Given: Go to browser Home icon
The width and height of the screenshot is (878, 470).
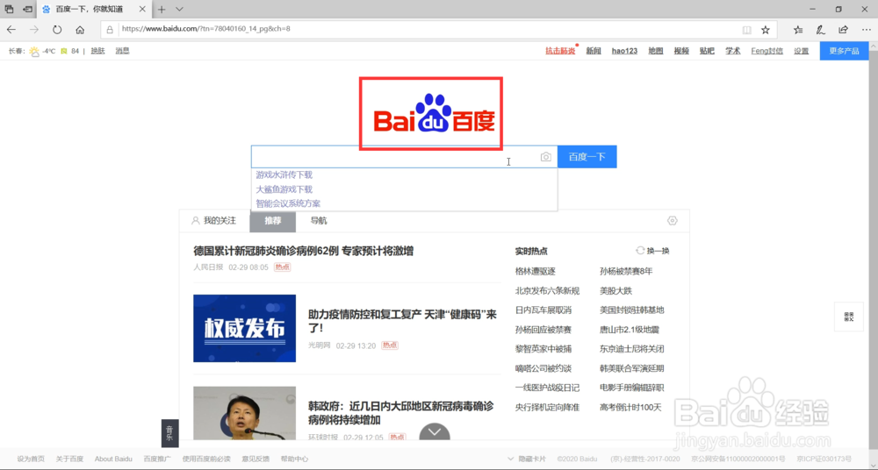Looking at the screenshot, I should [x=80, y=30].
